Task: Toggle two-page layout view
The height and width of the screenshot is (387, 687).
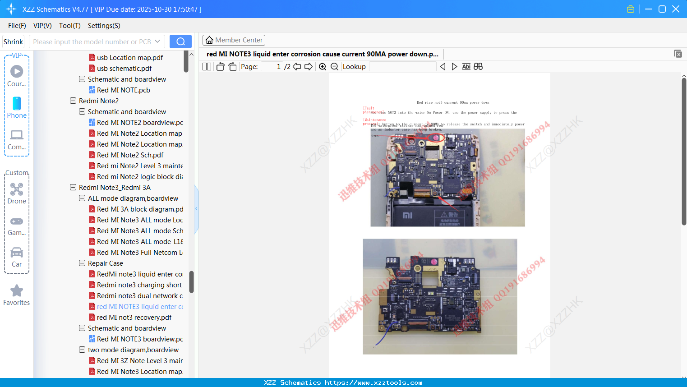Action: (207, 66)
